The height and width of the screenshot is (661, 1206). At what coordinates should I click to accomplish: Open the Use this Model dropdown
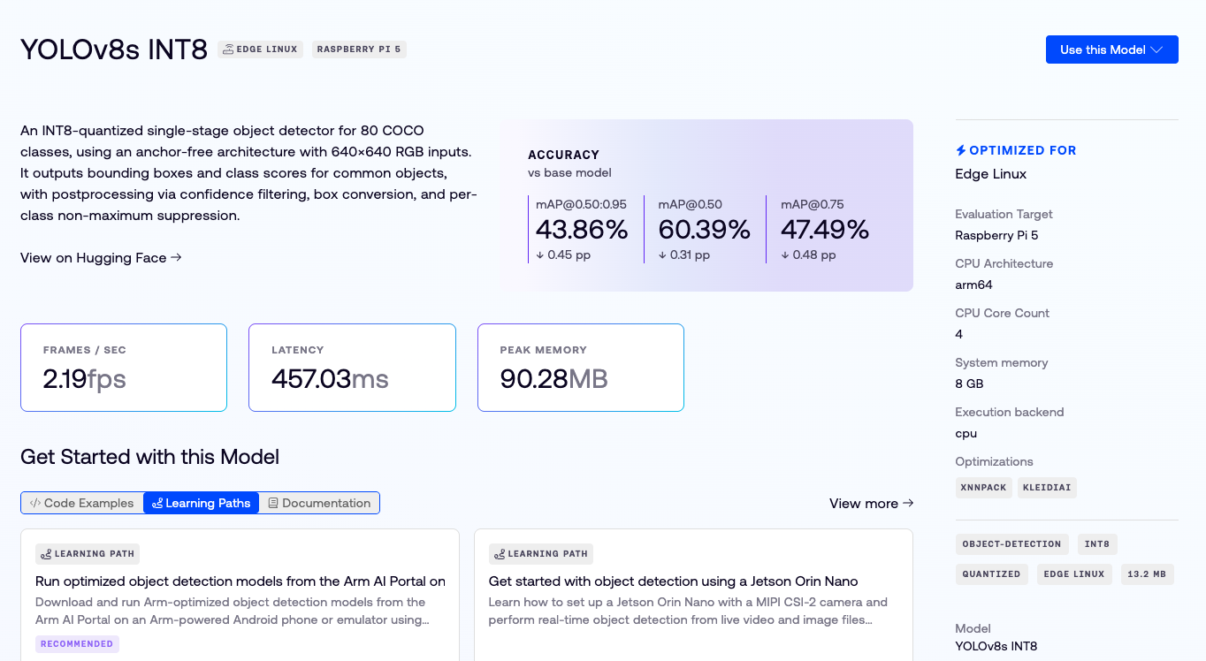[x=1111, y=49]
